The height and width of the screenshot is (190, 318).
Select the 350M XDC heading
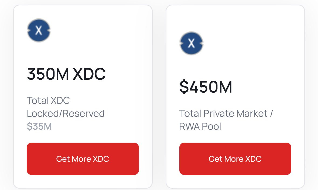pyautogui.click(x=66, y=74)
